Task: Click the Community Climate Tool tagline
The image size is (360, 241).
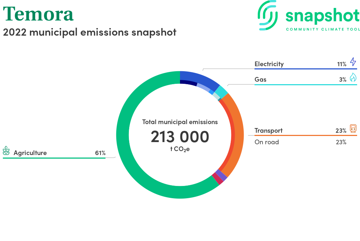Action: tap(323, 29)
